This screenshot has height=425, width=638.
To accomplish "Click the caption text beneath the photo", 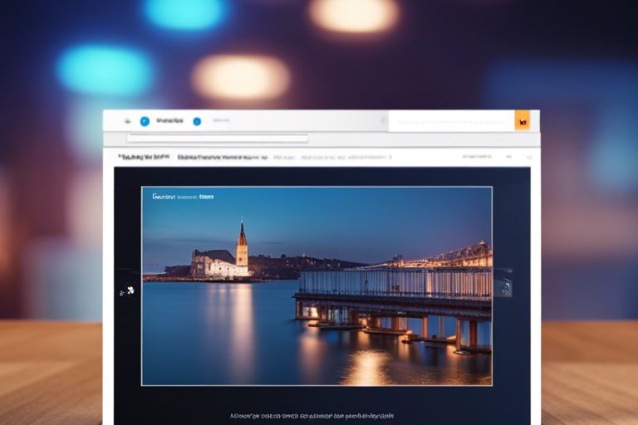I will point(312,415).
